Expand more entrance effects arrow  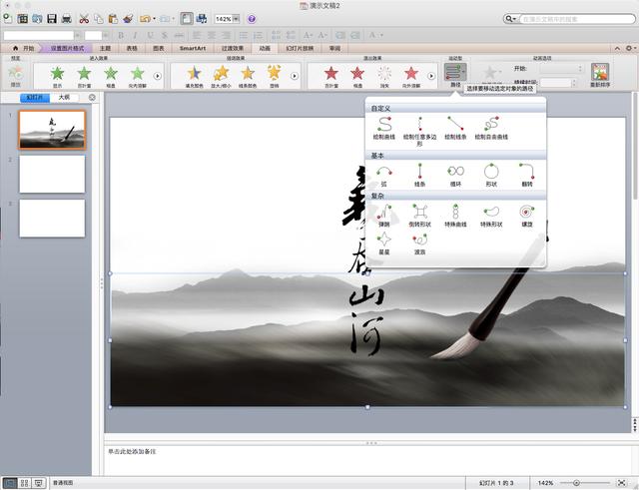click(x=158, y=76)
